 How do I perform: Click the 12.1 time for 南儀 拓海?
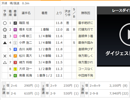(59, 76)
